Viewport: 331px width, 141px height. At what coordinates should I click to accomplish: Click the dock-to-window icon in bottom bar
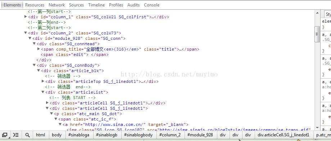[x=5, y=135]
